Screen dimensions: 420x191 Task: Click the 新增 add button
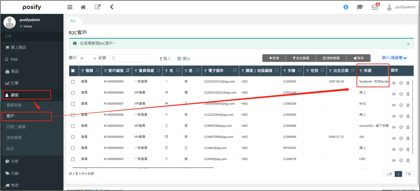274,58
